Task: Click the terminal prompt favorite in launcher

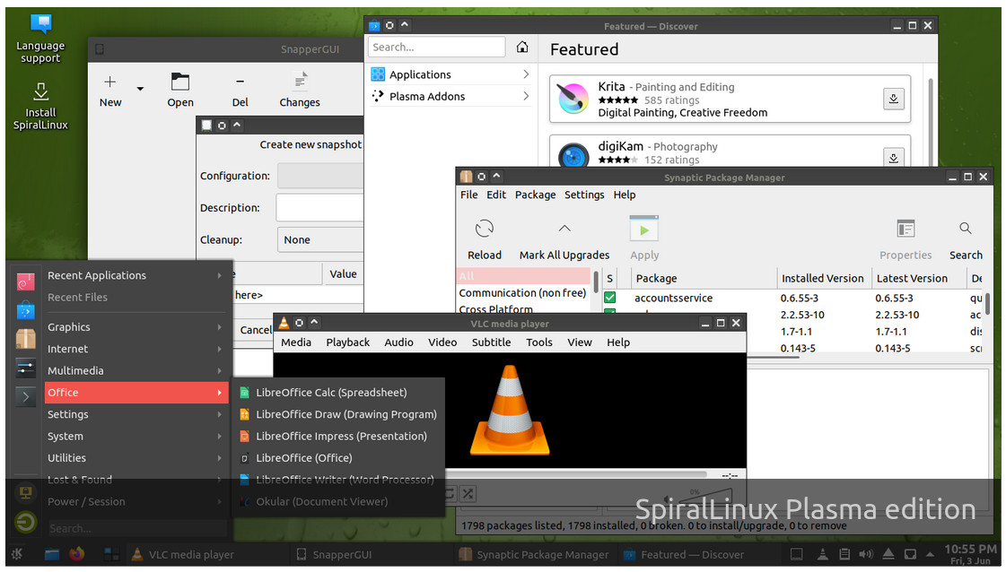Action: tap(26, 396)
